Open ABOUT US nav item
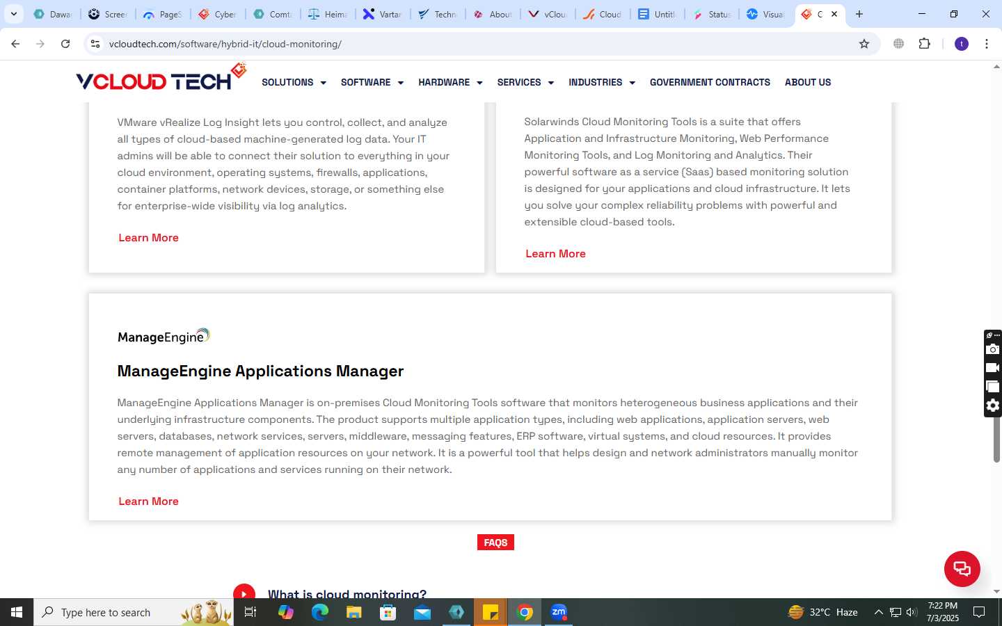The height and width of the screenshot is (626, 1002). pos(808,82)
